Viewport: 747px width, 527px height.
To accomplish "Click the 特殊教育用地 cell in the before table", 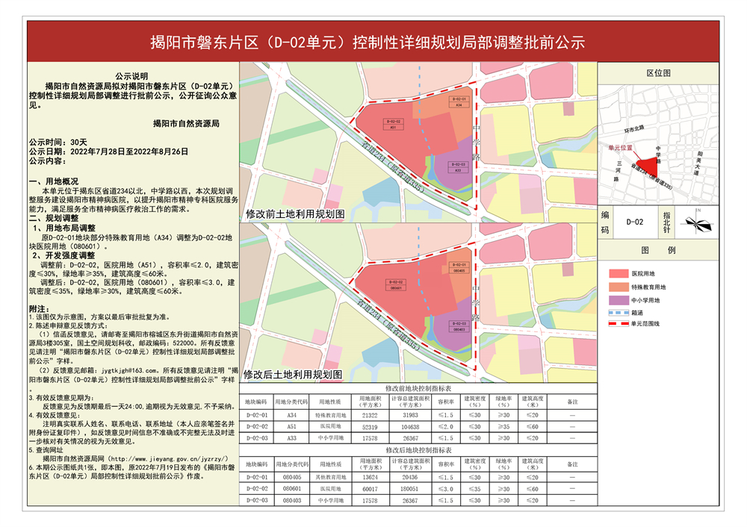I will [x=331, y=416].
